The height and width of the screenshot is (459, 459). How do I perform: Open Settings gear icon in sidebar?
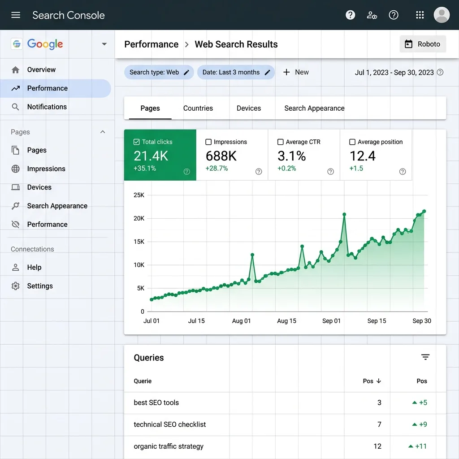(16, 286)
